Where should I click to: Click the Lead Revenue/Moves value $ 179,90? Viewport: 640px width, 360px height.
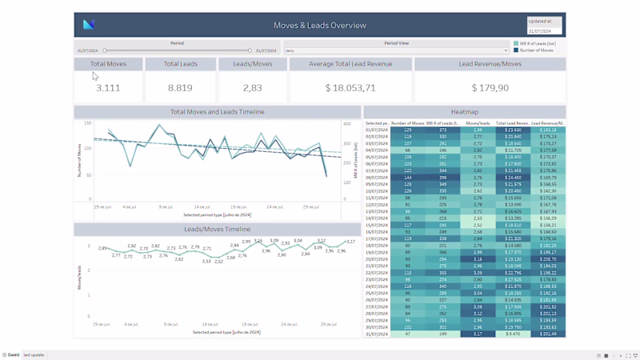(490, 88)
